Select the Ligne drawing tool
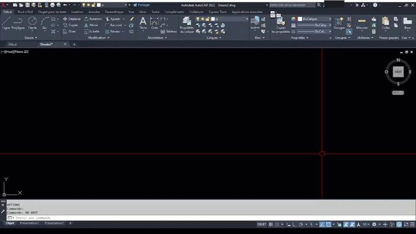416x234 pixels. pyautogui.click(x=6, y=23)
